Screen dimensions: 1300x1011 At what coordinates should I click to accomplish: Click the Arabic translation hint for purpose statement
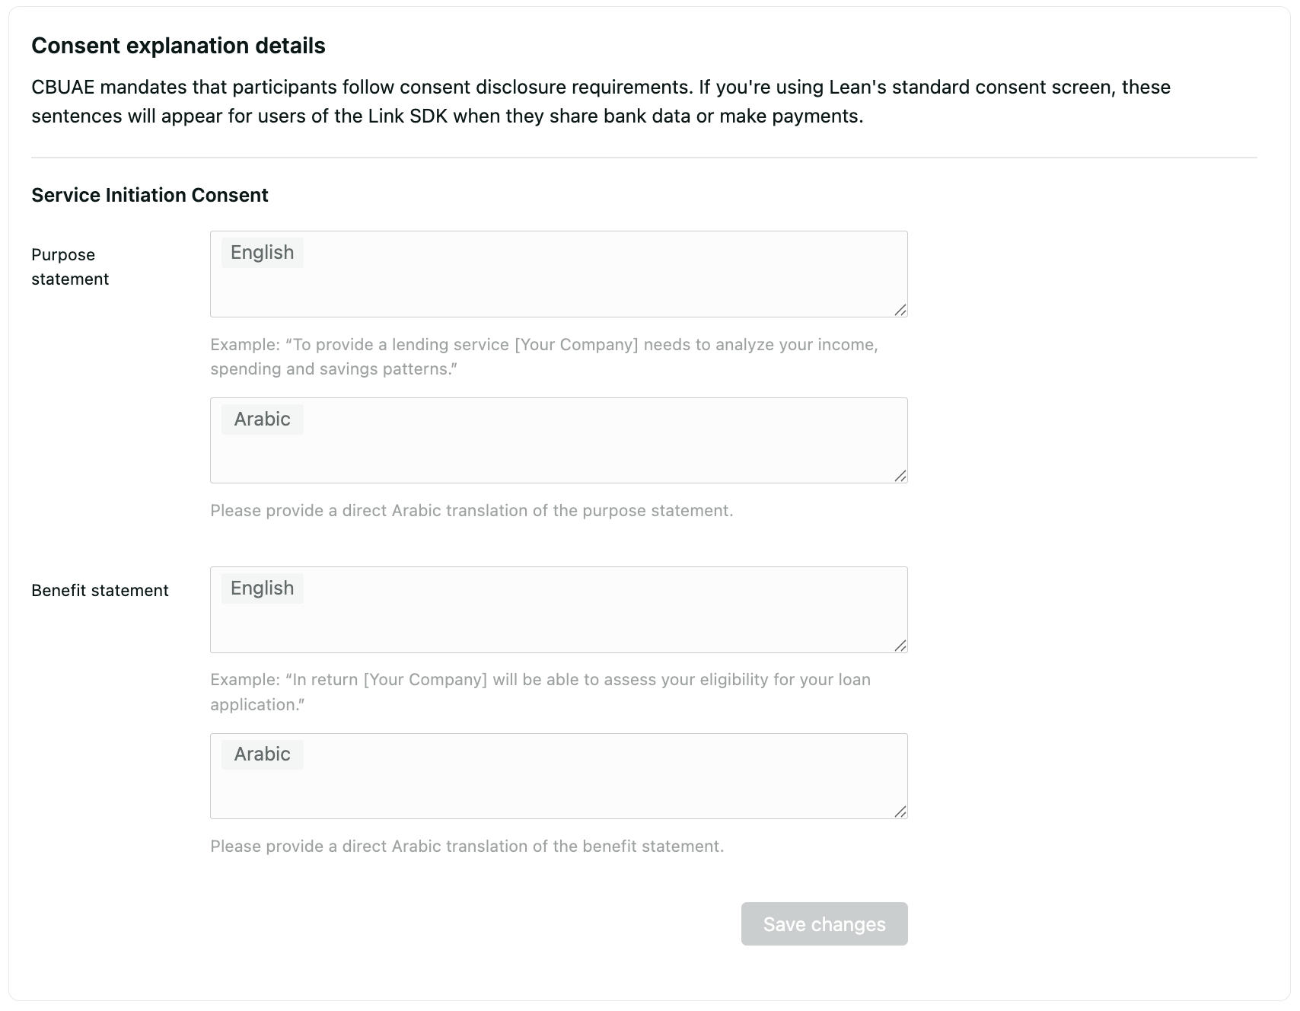pyautogui.click(x=471, y=511)
